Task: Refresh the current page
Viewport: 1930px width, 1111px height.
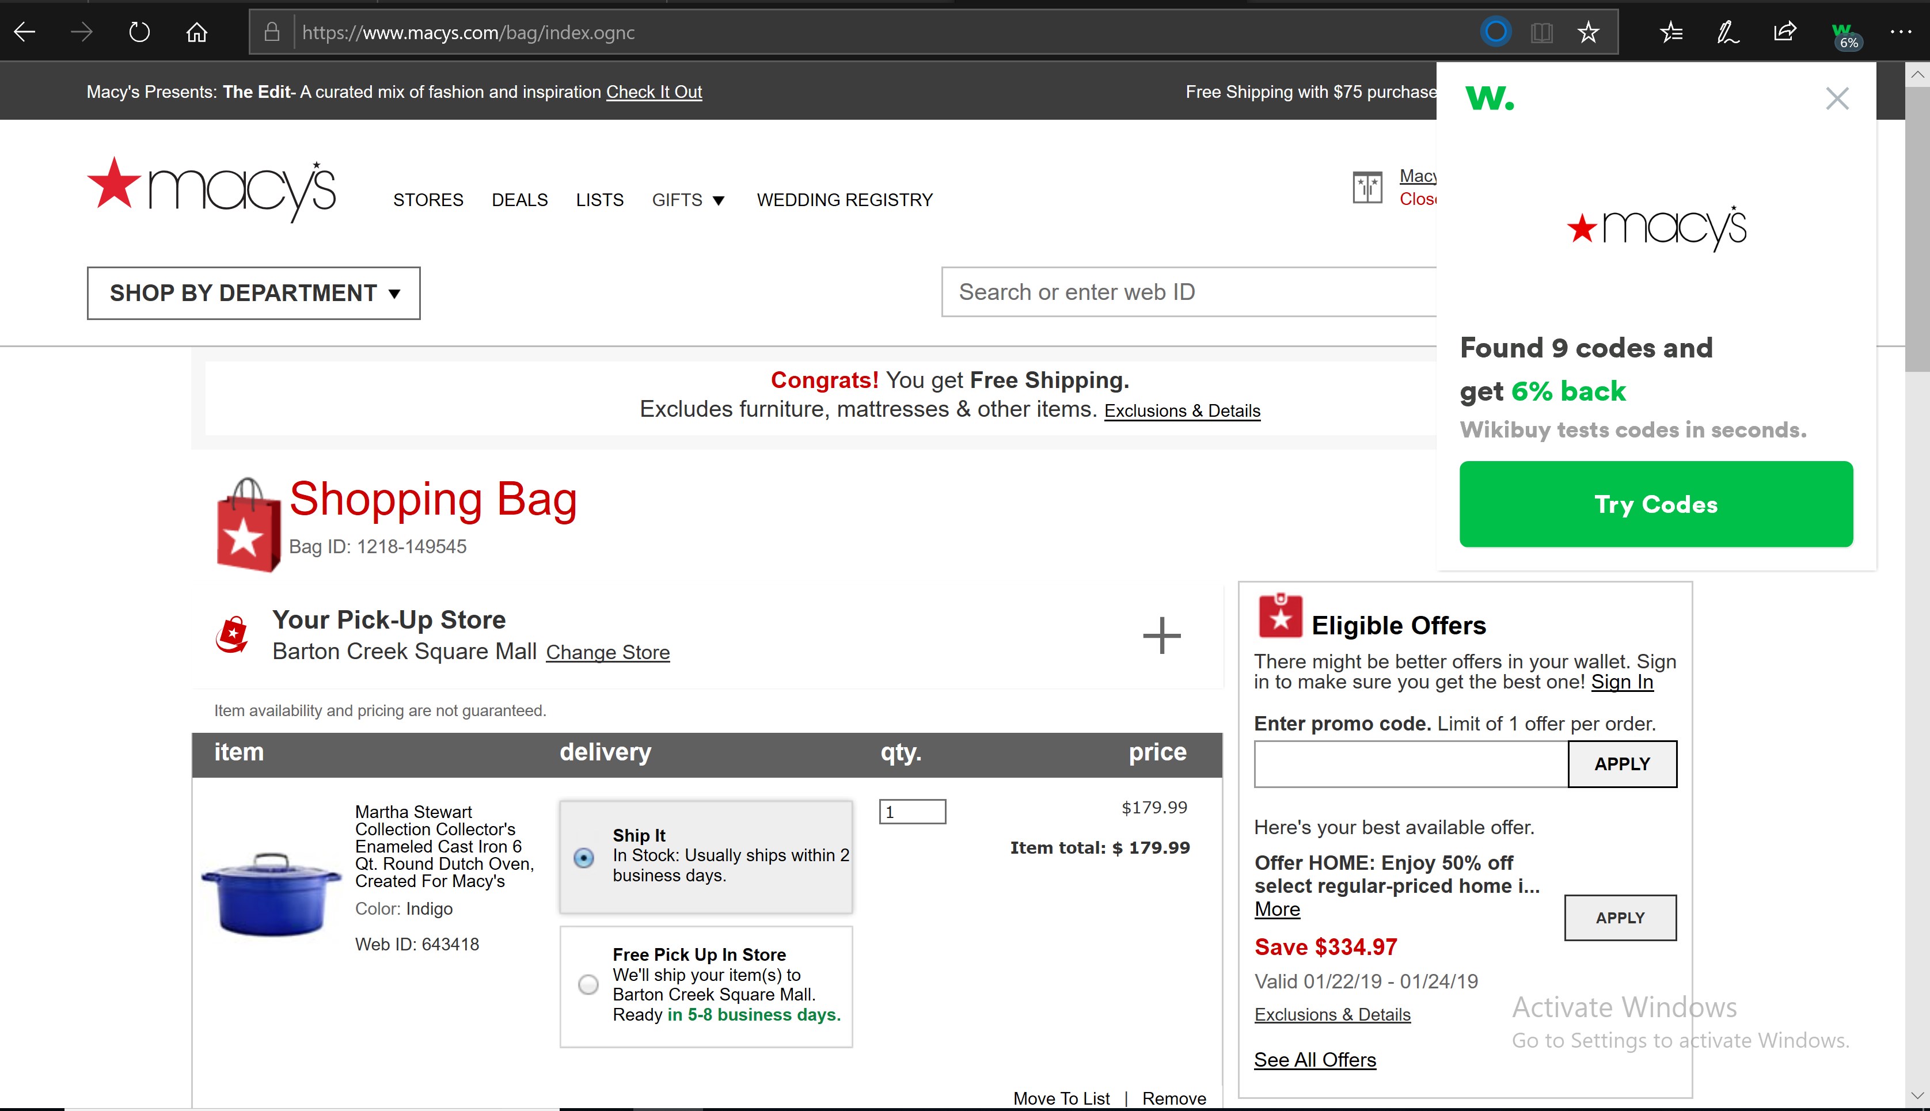Action: 139,32
